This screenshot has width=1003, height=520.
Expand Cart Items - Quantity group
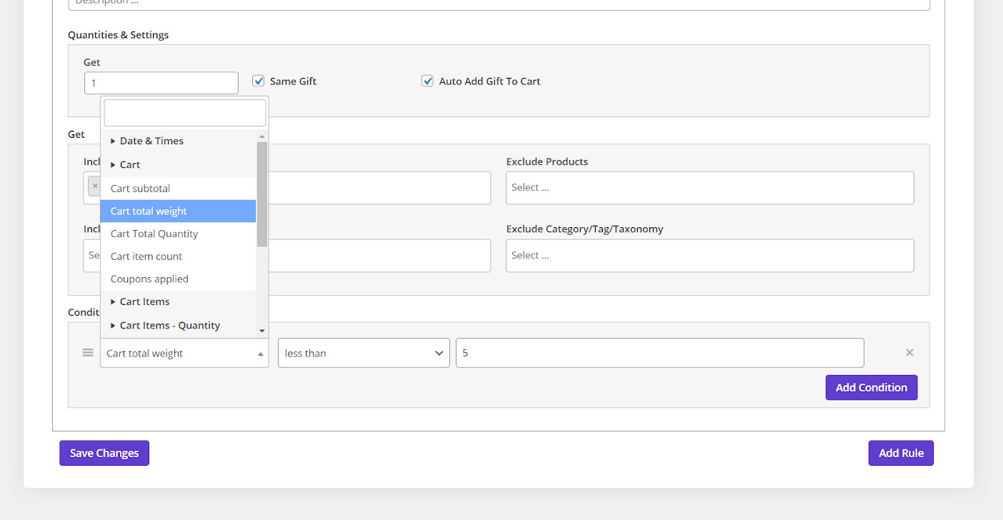tap(169, 325)
